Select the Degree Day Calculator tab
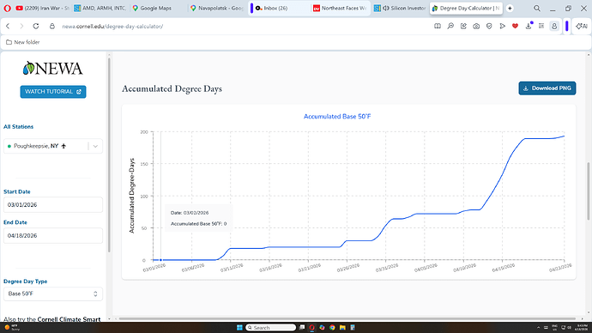The width and height of the screenshot is (592, 333). point(466,8)
